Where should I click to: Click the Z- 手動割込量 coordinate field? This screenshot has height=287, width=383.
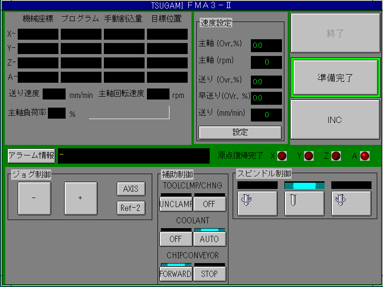point(124,63)
